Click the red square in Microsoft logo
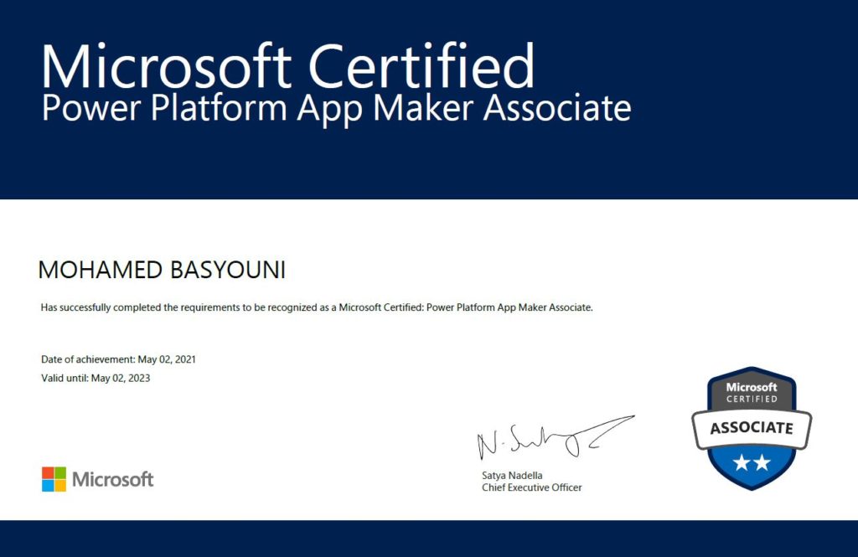858x557 pixels. [x=48, y=473]
